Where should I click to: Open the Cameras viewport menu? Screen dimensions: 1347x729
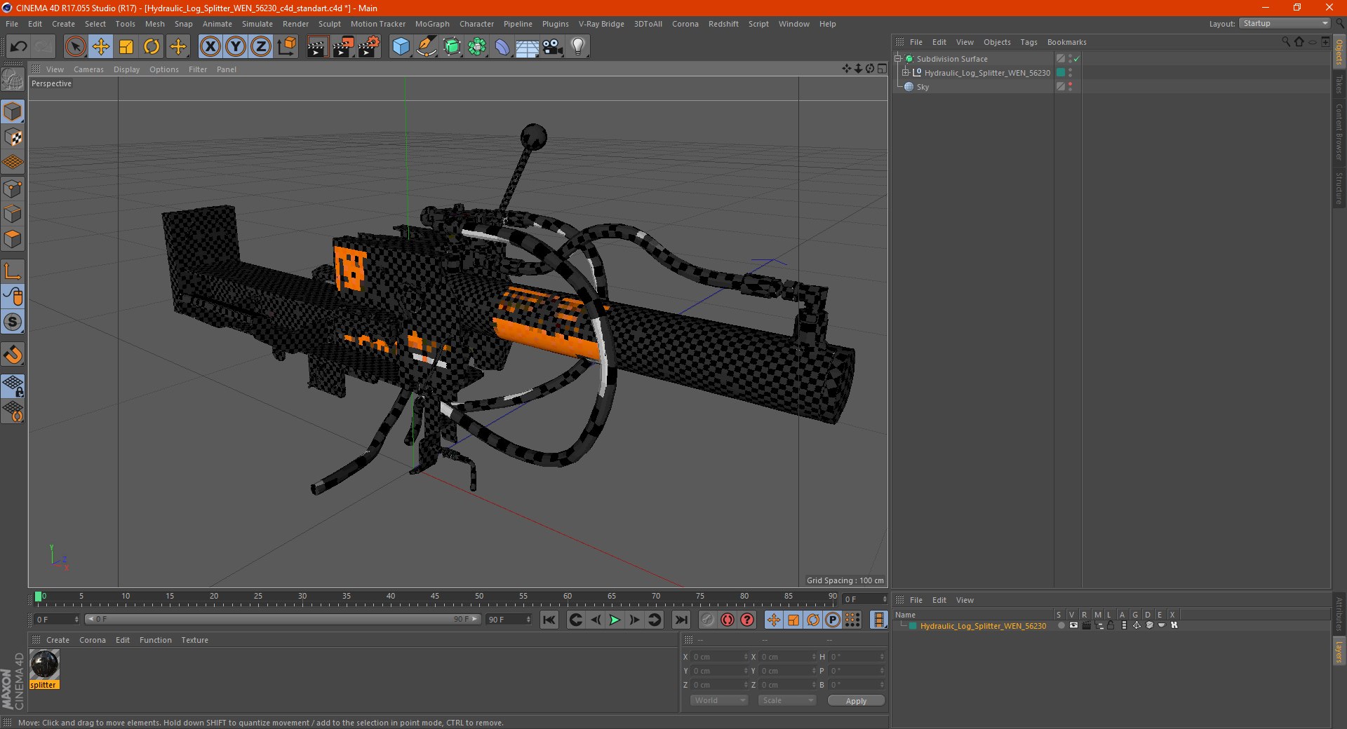tap(88, 69)
